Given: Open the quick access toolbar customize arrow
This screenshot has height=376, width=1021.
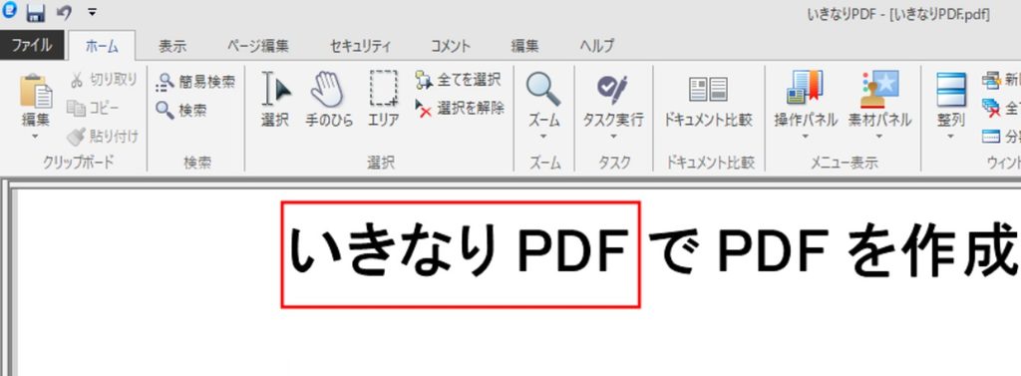Looking at the screenshot, I should [x=92, y=12].
